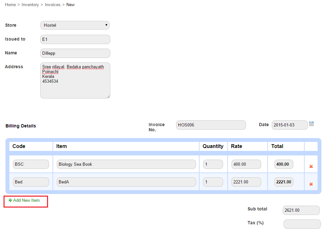Click the Sub total field 2621.00
Screen dimensions: 324x232
tap(301, 210)
